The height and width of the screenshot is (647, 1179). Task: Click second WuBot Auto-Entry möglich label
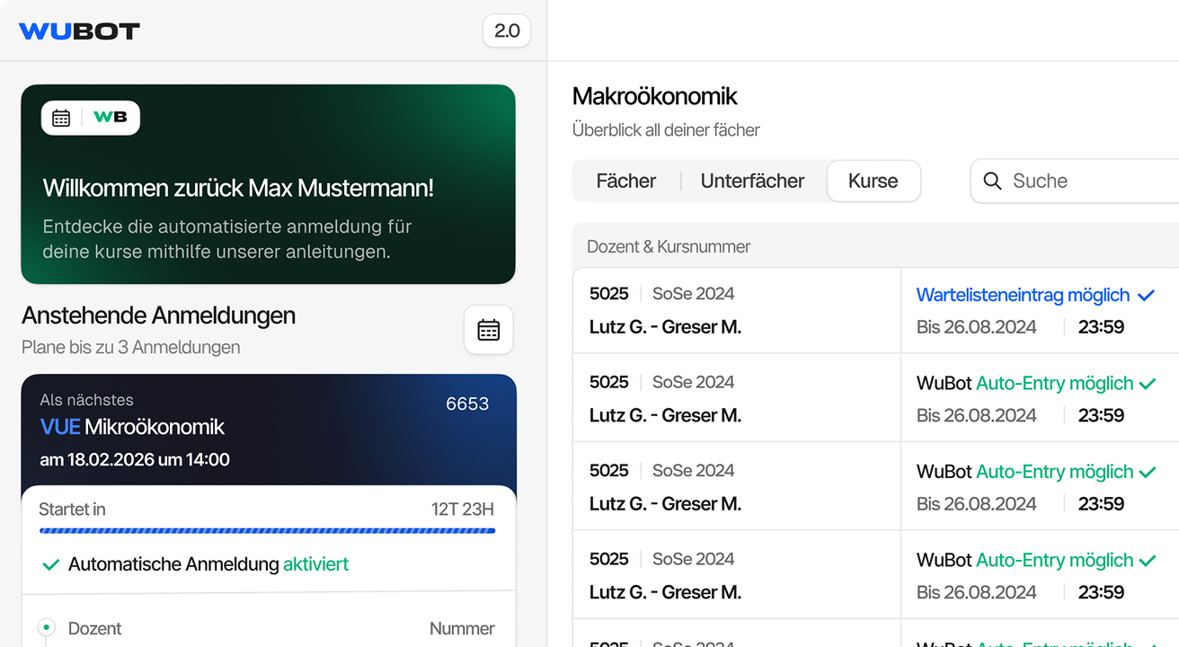tap(1024, 472)
